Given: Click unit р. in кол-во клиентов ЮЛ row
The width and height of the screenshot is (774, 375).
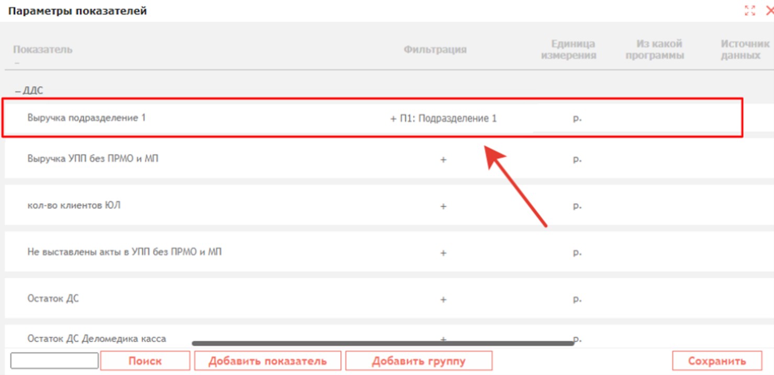Looking at the screenshot, I should [x=577, y=206].
